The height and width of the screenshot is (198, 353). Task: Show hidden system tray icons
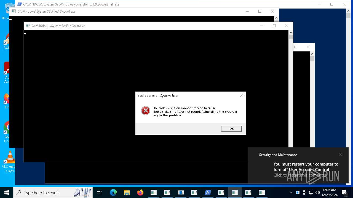(x=291, y=193)
